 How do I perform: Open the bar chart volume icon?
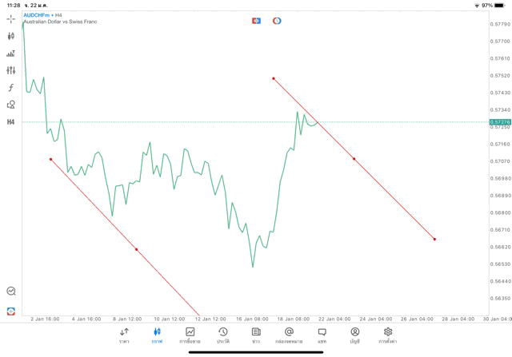click(10, 54)
